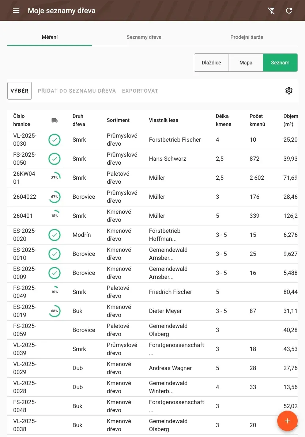
Task: Sort by Objem (m³) column header
Action: coord(290,120)
